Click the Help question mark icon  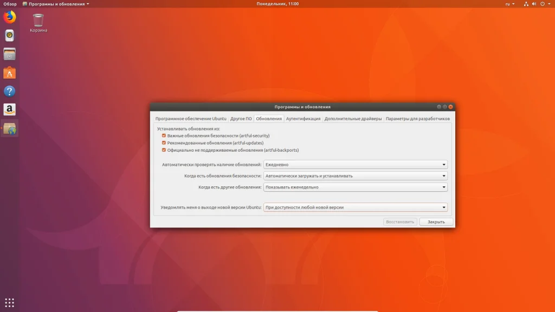click(9, 91)
